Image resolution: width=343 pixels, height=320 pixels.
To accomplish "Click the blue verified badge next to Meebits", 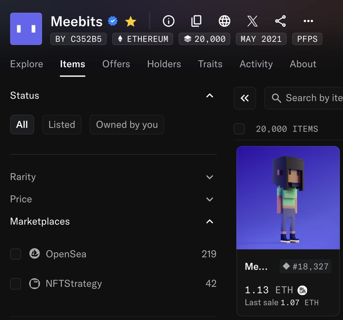I will (113, 21).
